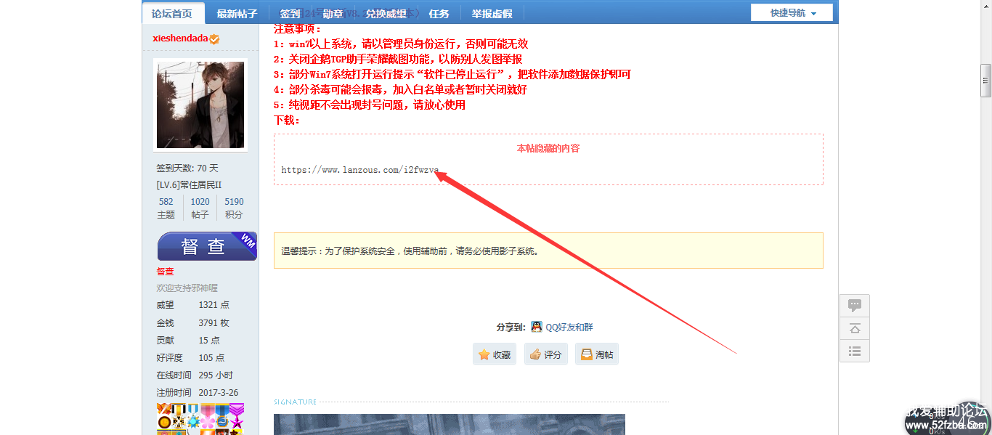Click the blue-ribbon round medal
The width and height of the screenshot is (992, 435).
(x=222, y=415)
